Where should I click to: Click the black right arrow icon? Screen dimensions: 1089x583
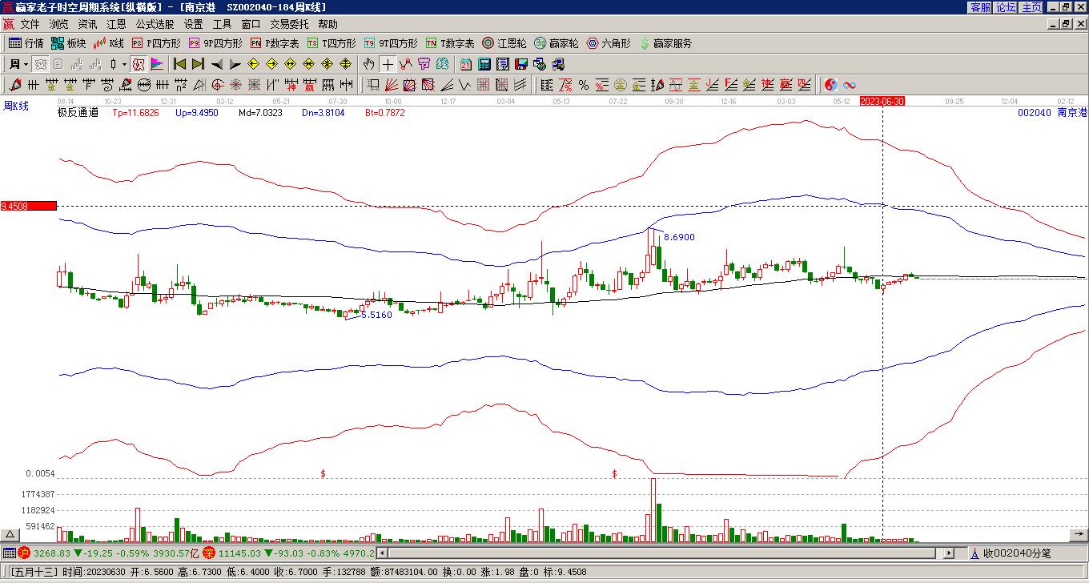coord(235,64)
